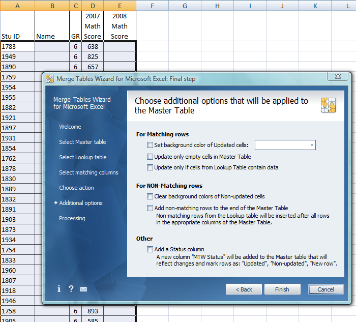
Task: Select column E header in Excel
Action: click(x=120, y=6)
